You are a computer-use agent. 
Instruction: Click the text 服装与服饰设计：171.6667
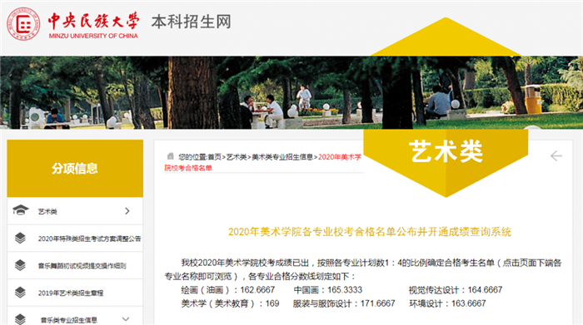344,303
